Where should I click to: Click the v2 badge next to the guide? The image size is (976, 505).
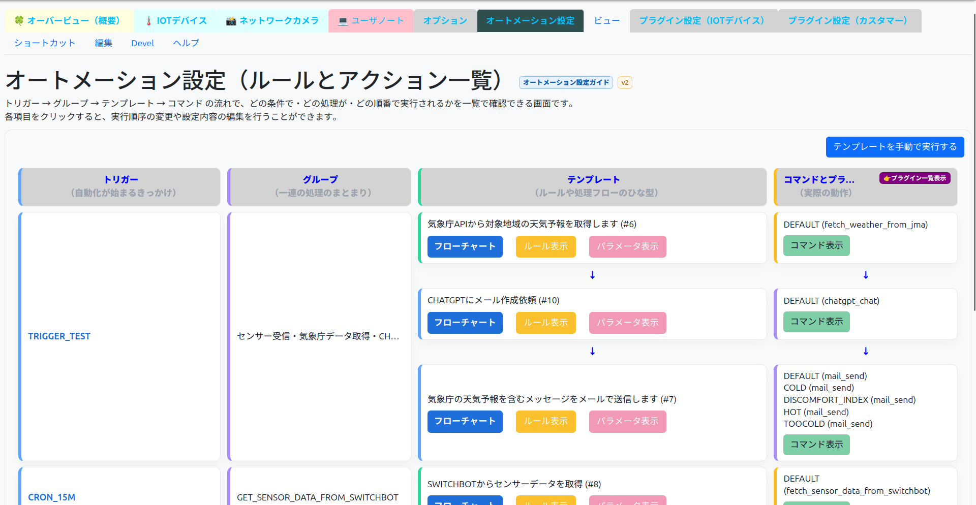point(625,82)
